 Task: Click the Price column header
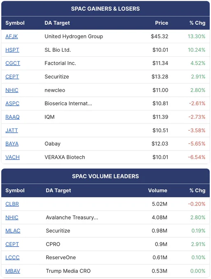(x=162, y=23)
